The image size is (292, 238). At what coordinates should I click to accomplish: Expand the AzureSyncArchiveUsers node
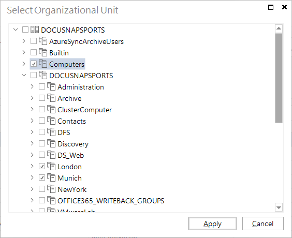point(24,41)
